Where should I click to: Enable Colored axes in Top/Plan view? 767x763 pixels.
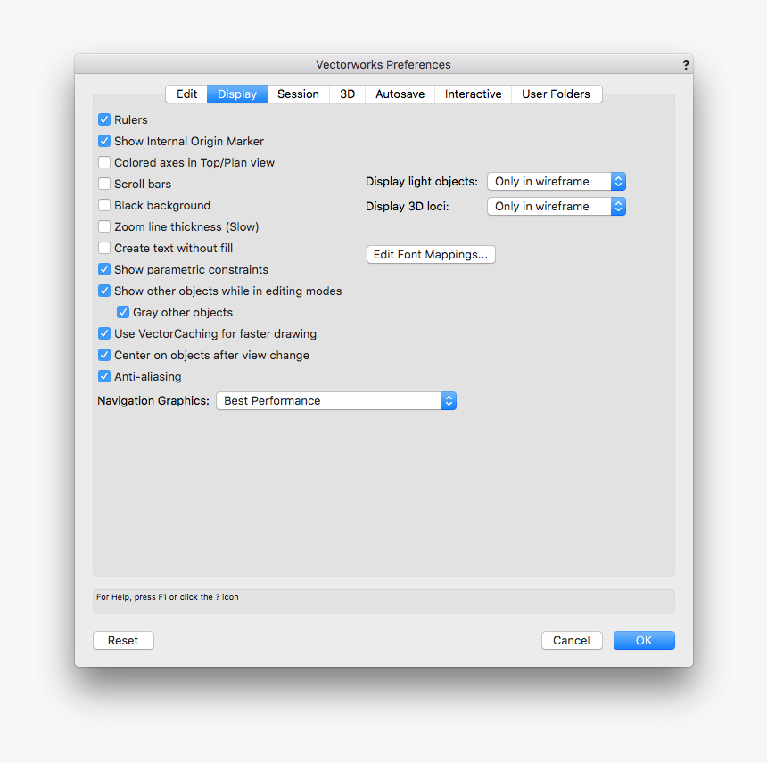click(x=104, y=162)
